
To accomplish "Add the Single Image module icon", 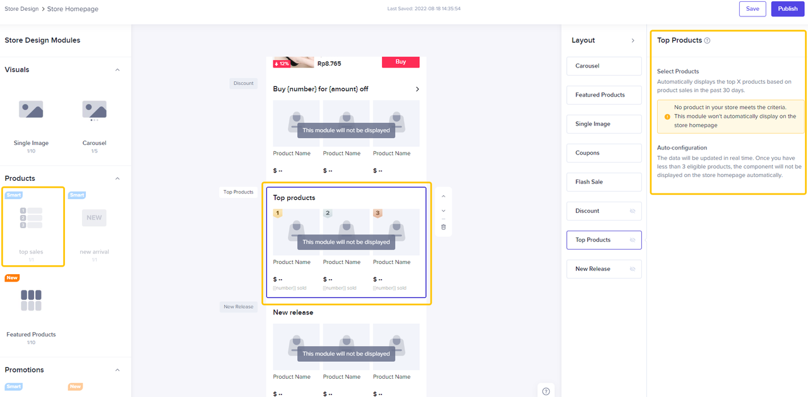I will pyautogui.click(x=31, y=110).
